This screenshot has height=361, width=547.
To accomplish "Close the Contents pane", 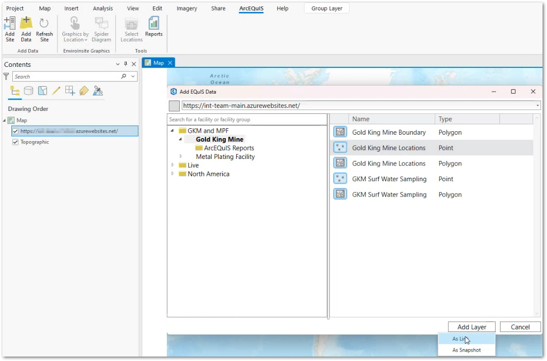I will pyautogui.click(x=134, y=64).
